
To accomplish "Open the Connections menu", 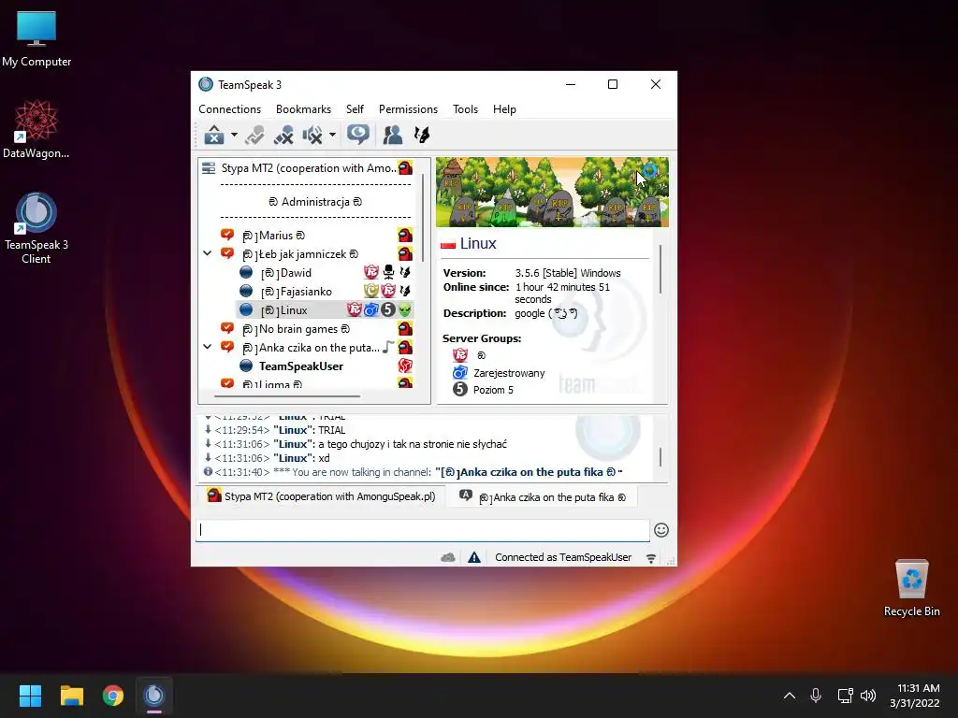I will [x=230, y=109].
